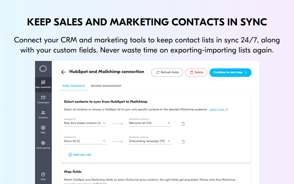The image size is (294, 184).
Task: Open the Learn more link
Action: coord(217,110)
